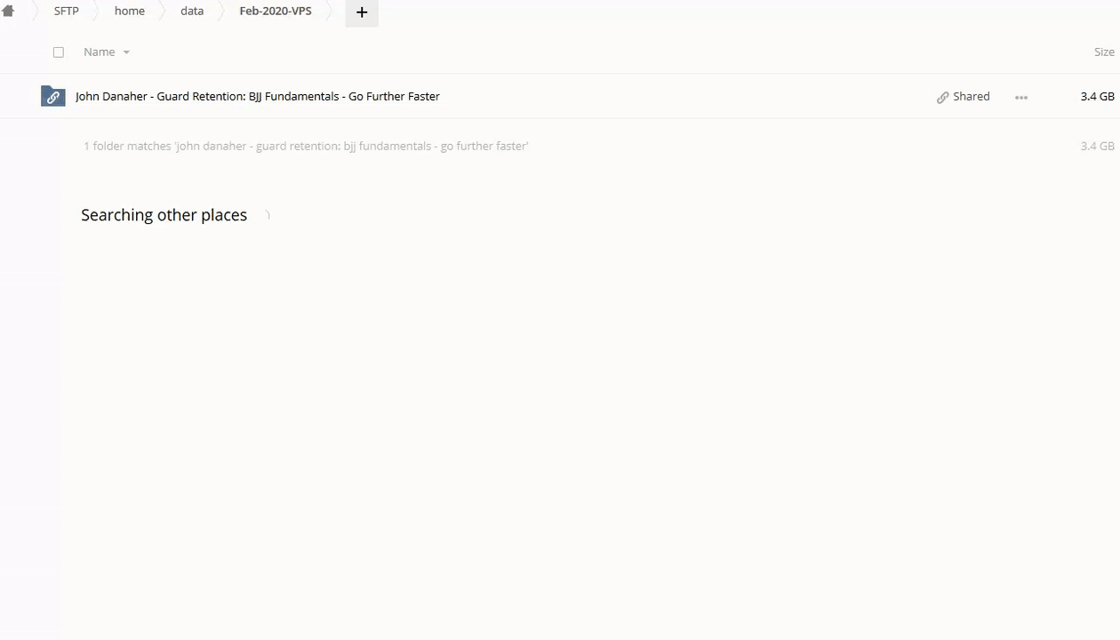1120x640 pixels.
Task: Open the John Danaher Guard Retention folder
Action: pyautogui.click(x=258, y=96)
